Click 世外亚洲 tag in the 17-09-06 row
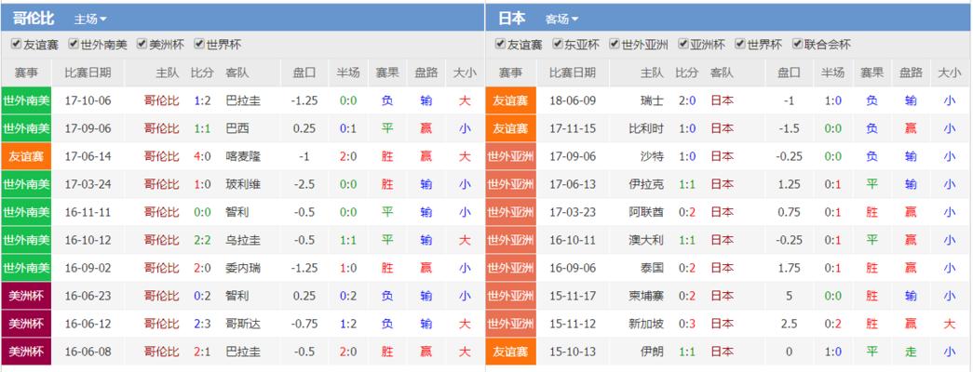Viewport: 973px width, 372px height. tap(510, 156)
